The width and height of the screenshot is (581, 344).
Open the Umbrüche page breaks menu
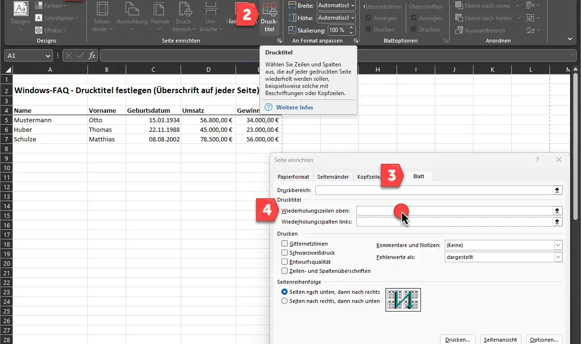pyautogui.click(x=211, y=16)
